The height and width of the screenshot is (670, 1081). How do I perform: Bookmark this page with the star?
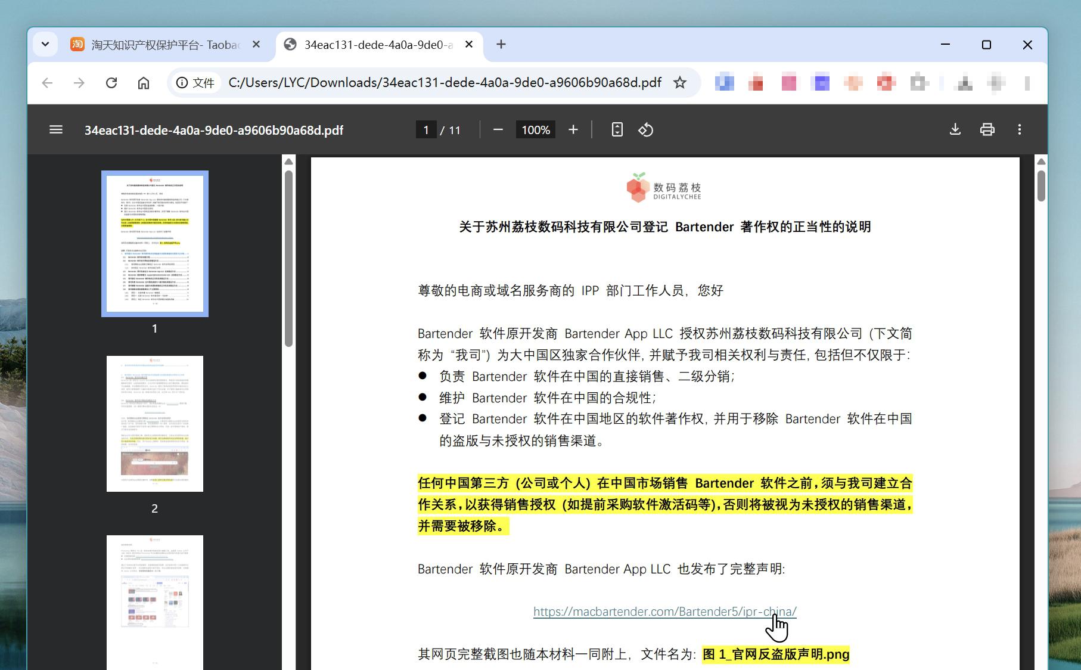click(x=680, y=83)
